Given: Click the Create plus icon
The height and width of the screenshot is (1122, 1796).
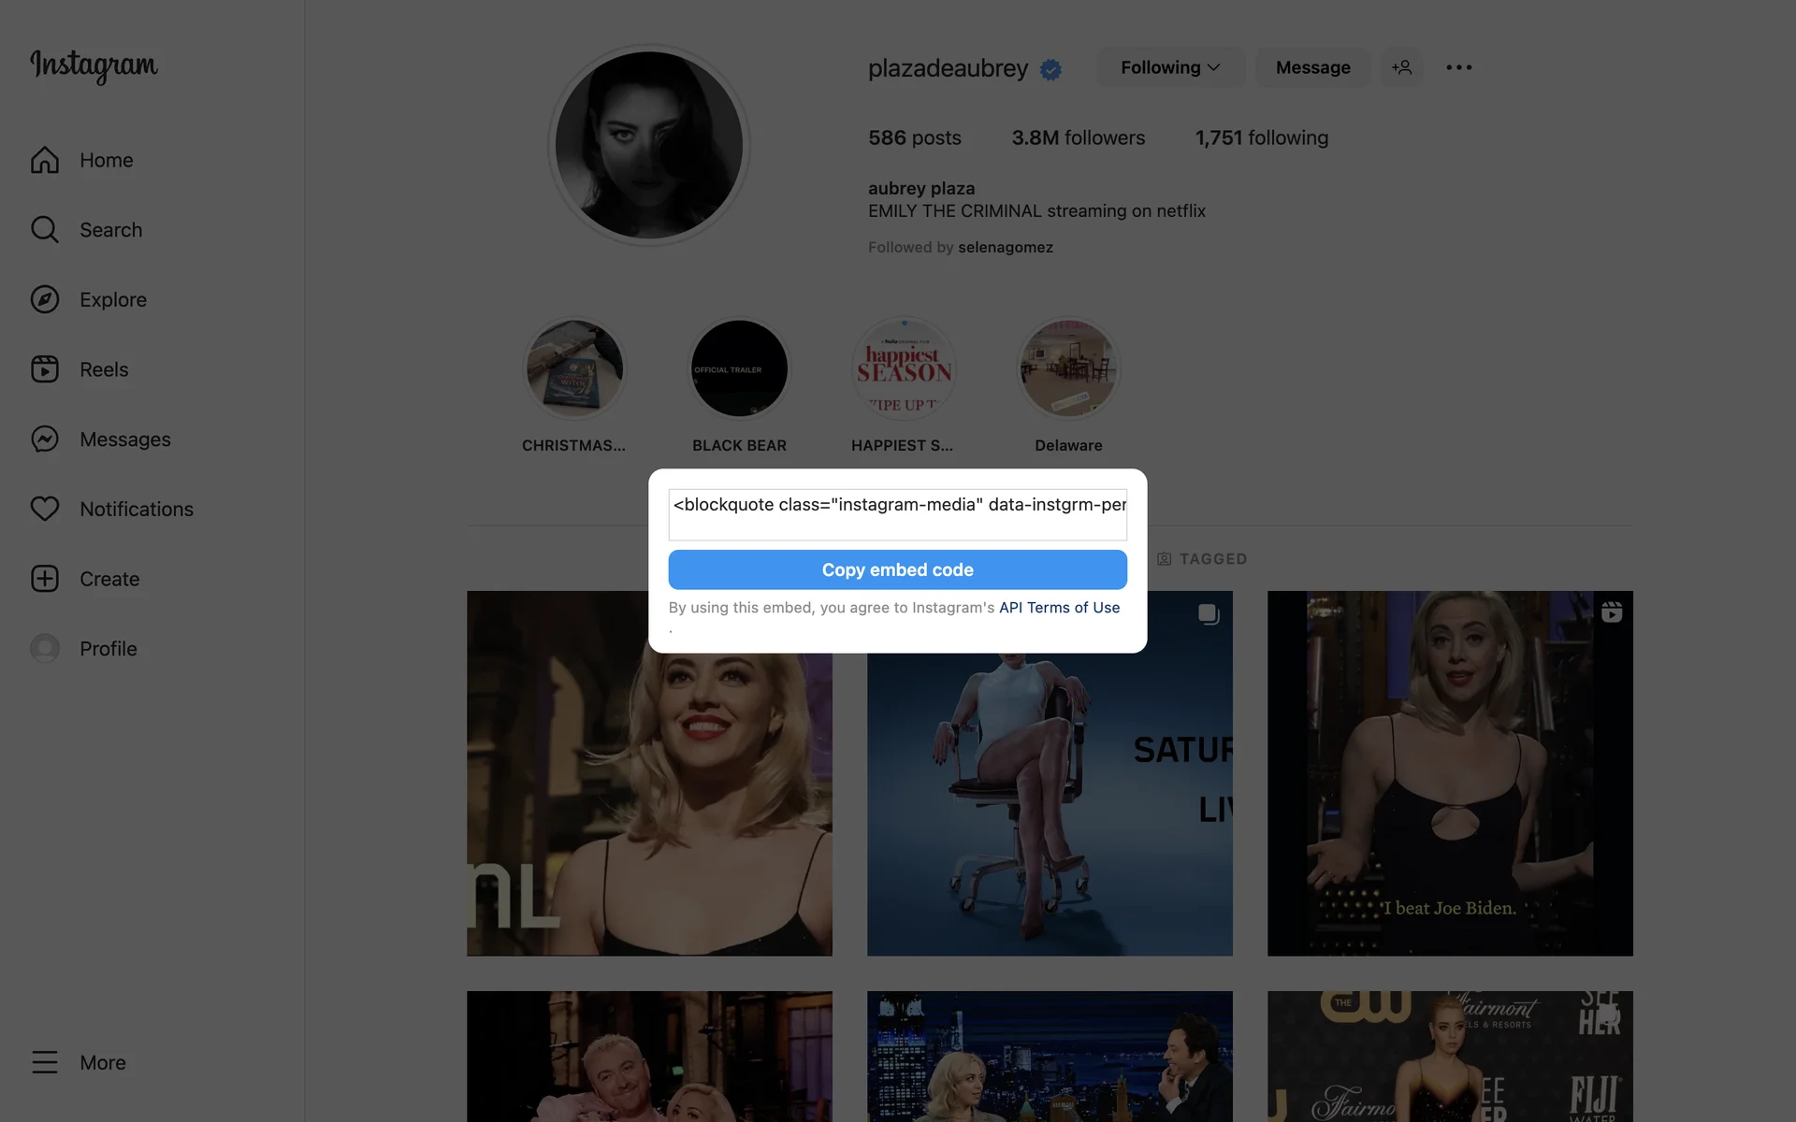Looking at the screenshot, I should click(45, 579).
